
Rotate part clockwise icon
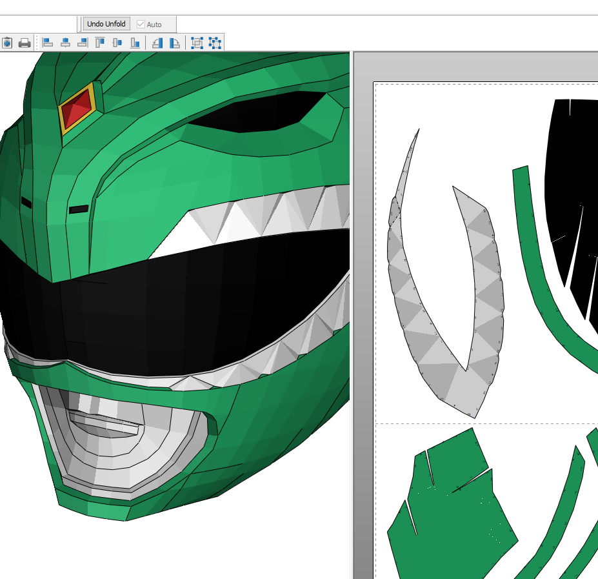(x=175, y=43)
